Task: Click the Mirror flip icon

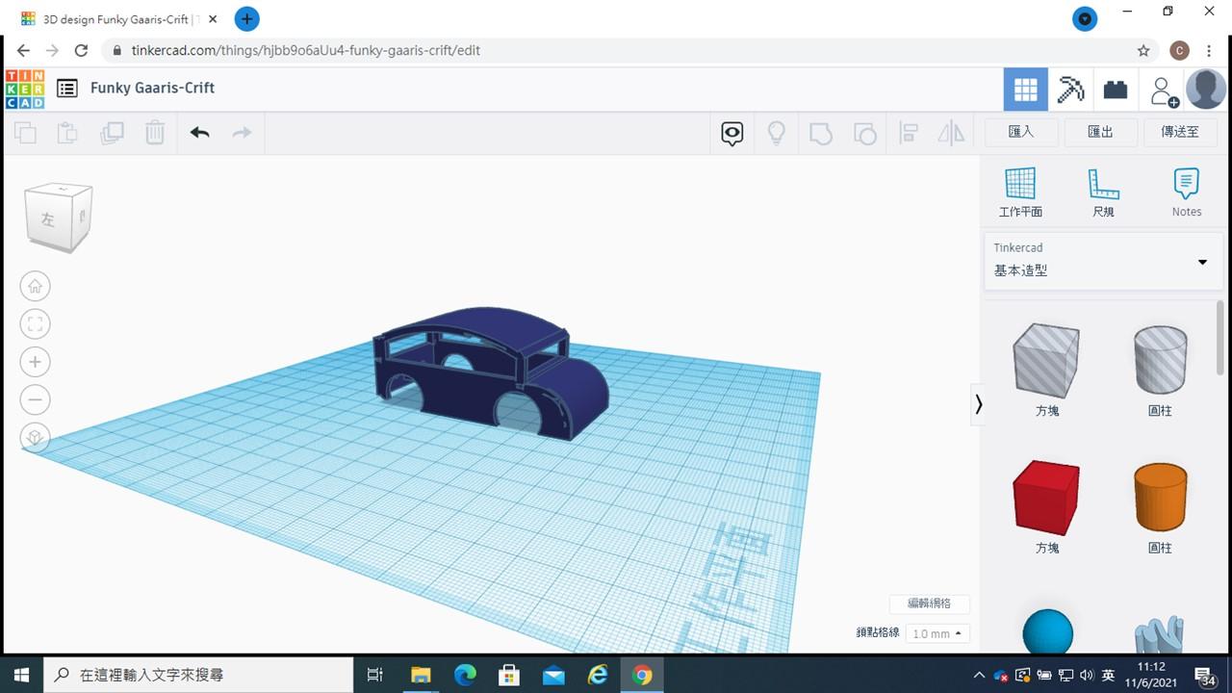Action: (x=951, y=133)
